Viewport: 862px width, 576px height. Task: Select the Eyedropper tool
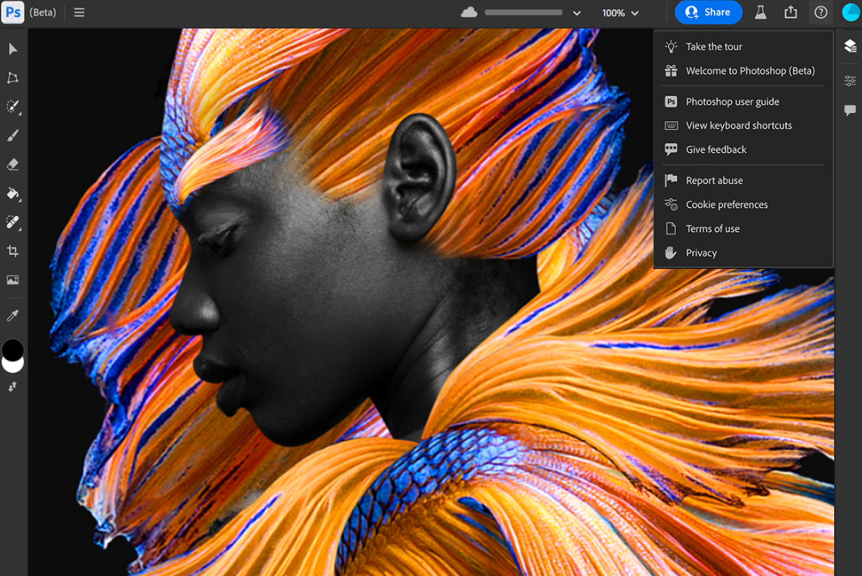13,316
